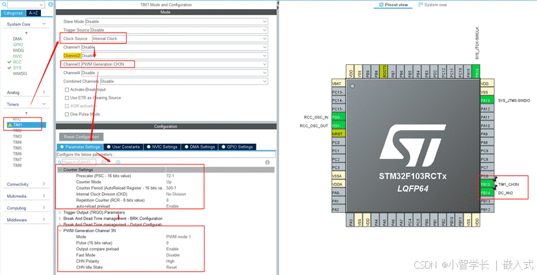Open the GPIO Settings tab

tap(237, 147)
